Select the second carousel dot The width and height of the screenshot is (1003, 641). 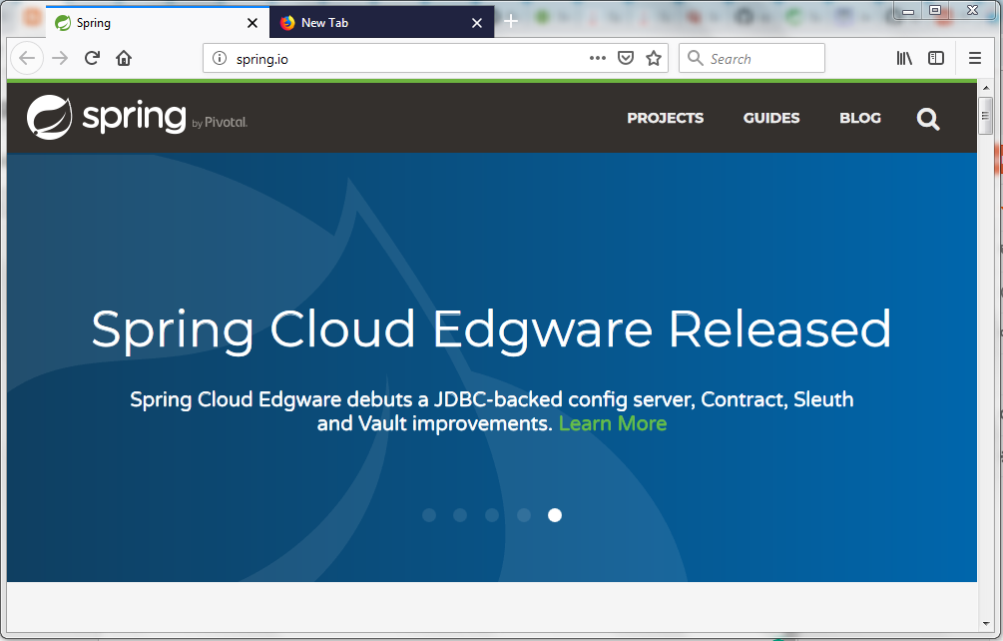(x=460, y=515)
